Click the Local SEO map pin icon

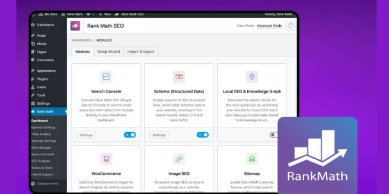click(252, 77)
